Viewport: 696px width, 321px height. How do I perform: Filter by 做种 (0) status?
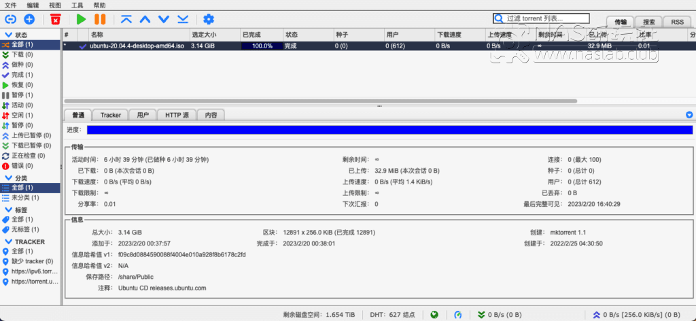30,65
